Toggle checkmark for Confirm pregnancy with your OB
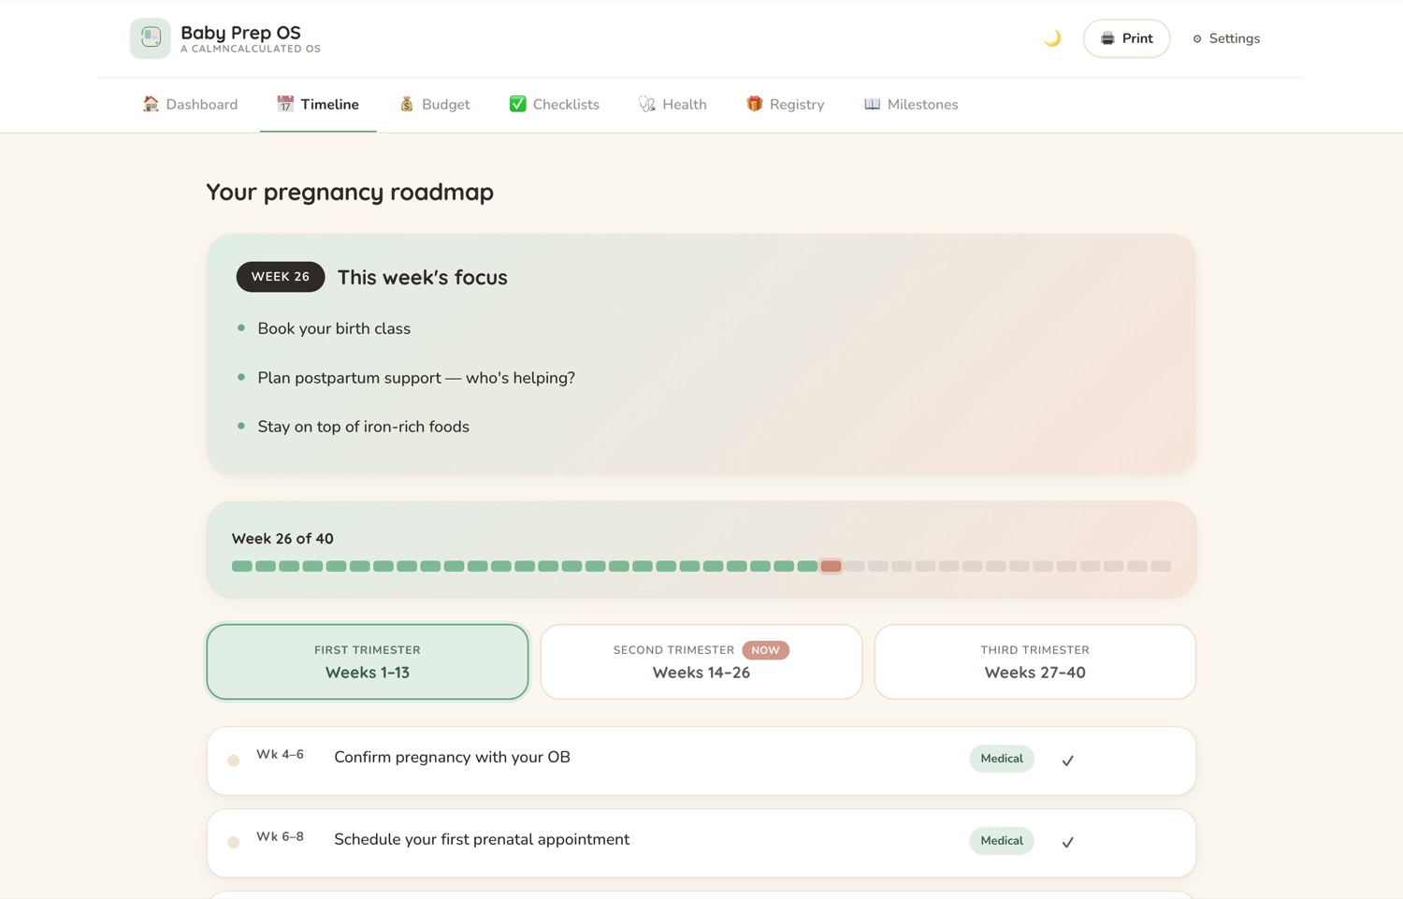 1067,761
